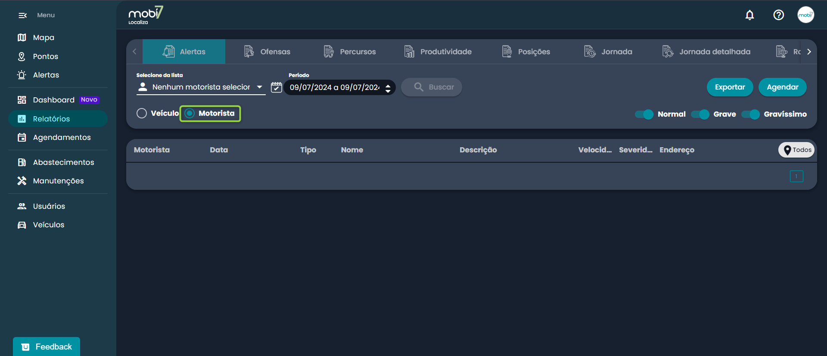Sort by the Nome column header
827x356 pixels.
352,150
